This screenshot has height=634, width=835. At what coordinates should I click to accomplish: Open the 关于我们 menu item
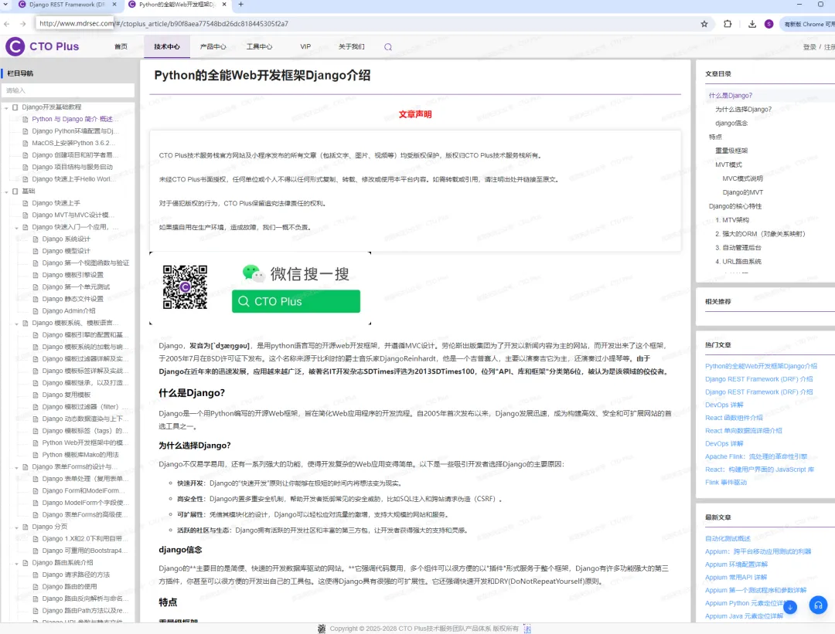[352, 47]
